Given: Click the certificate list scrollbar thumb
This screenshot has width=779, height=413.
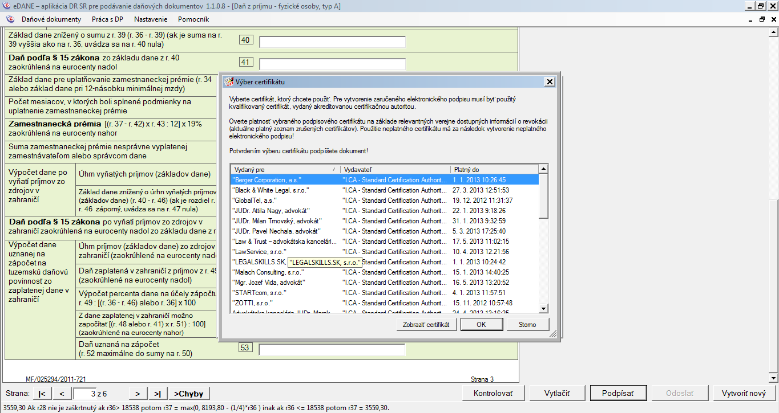Looking at the screenshot, I should 543,196.
